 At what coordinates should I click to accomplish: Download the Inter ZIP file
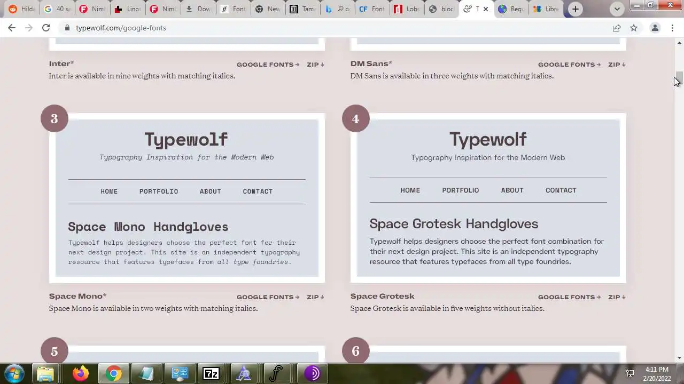pos(315,65)
